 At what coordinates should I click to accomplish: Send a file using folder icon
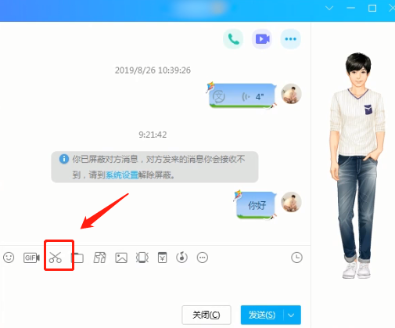77,258
